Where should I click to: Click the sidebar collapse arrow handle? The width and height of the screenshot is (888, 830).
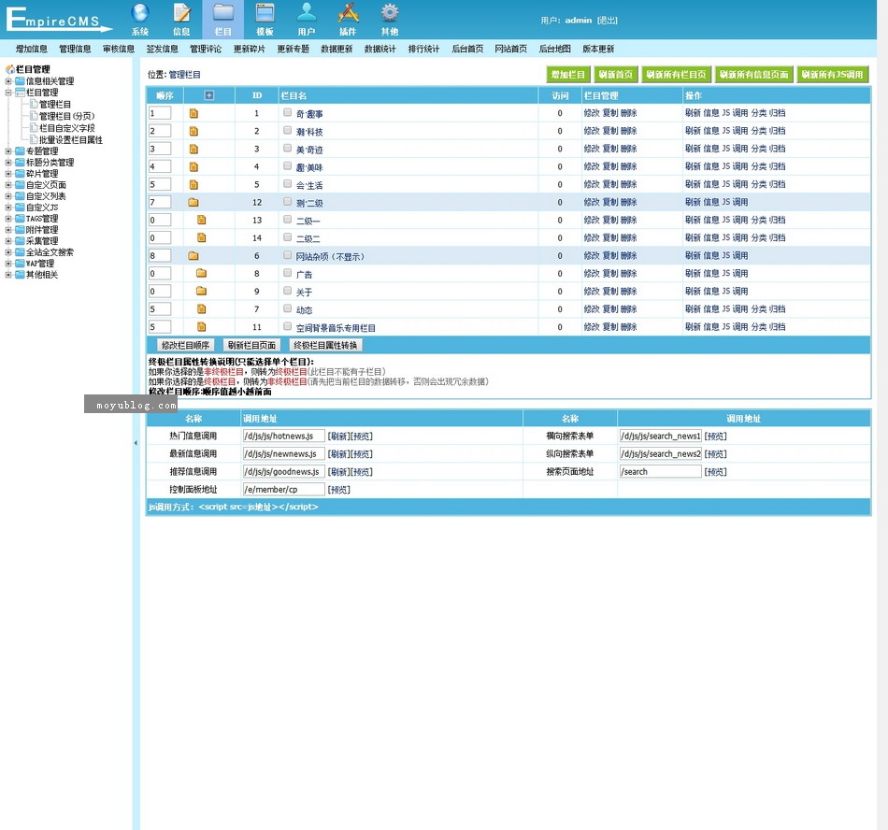(x=136, y=443)
